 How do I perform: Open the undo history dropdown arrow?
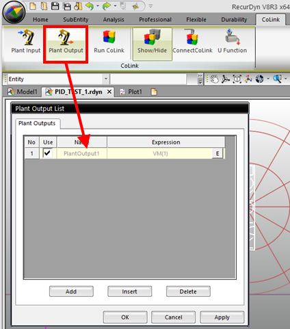point(98,6)
